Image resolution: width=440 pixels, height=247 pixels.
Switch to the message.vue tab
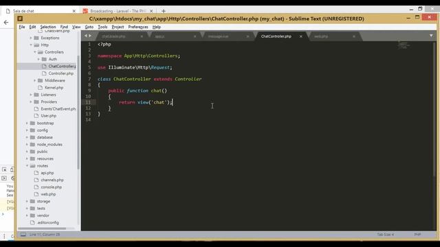[218, 36]
